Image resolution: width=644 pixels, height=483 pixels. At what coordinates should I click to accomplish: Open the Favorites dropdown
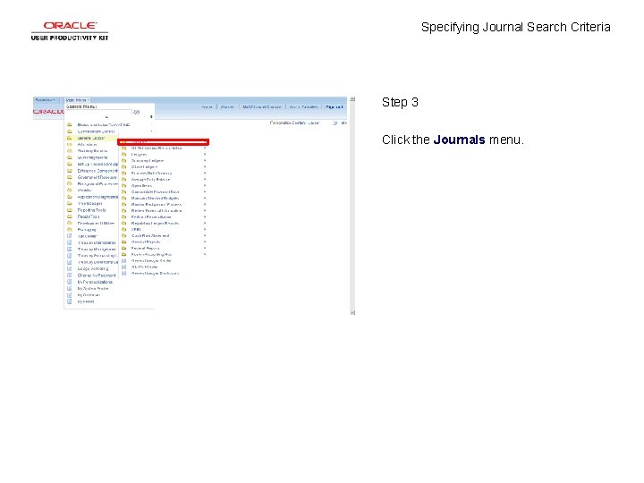[46, 100]
